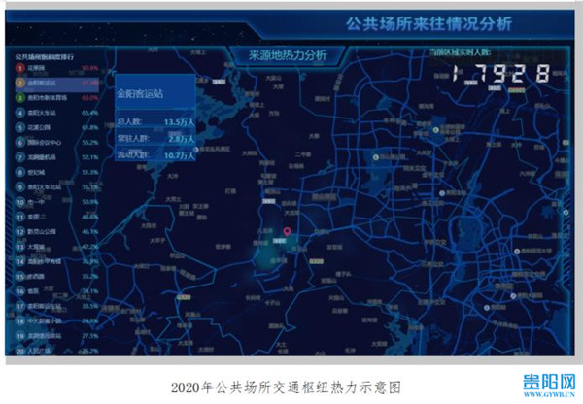This screenshot has height=404, width=583.
Task: Click the rank 18 circle badge
Action: coord(19,320)
